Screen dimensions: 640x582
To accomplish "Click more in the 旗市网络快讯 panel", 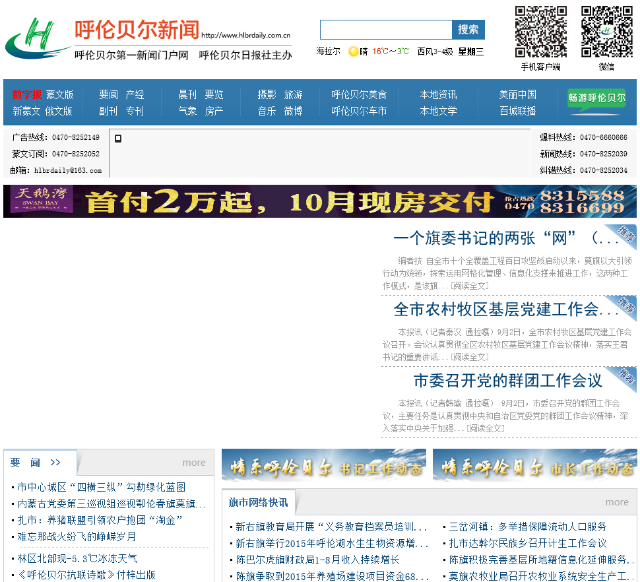I will (x=617, y=502).
